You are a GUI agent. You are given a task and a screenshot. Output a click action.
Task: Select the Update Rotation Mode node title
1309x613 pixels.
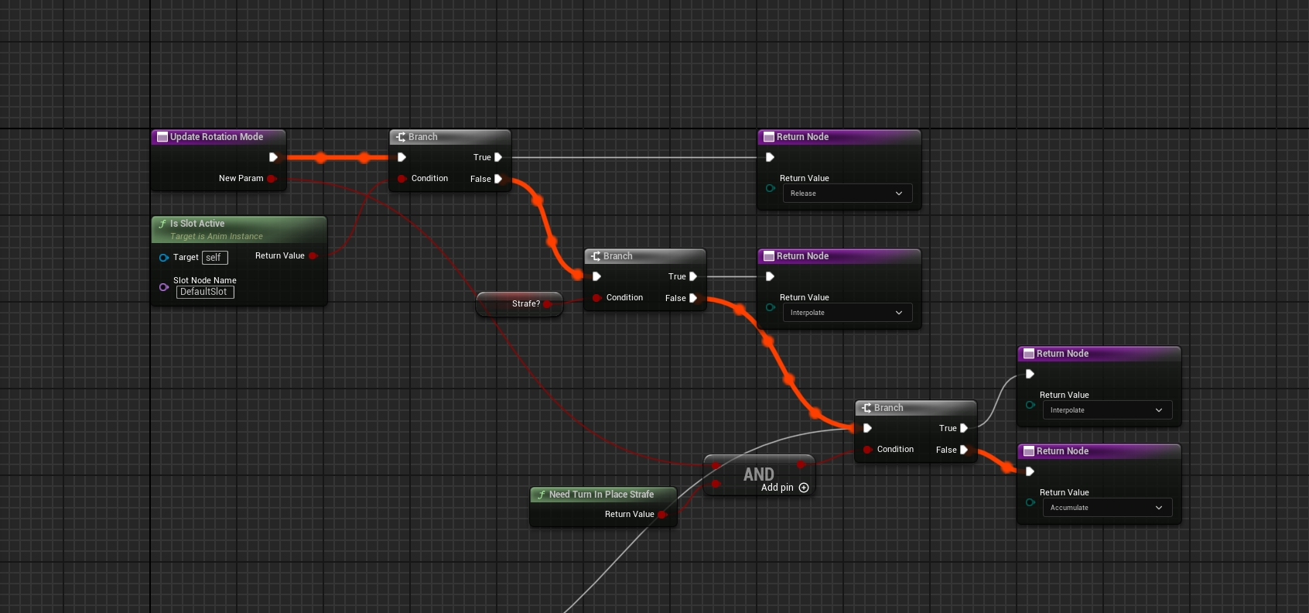(217, 137)
